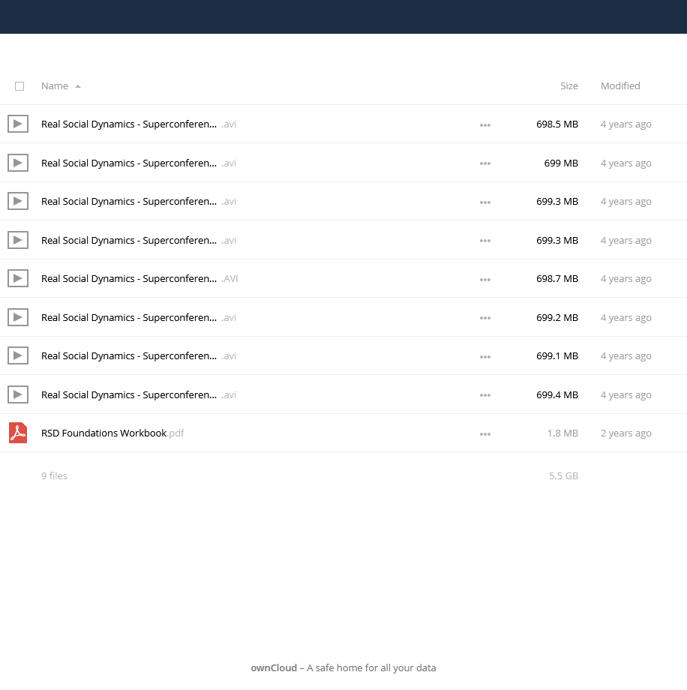Open more actions for the 698.7 MB file
687x690 pixels.
coord(485,280)
